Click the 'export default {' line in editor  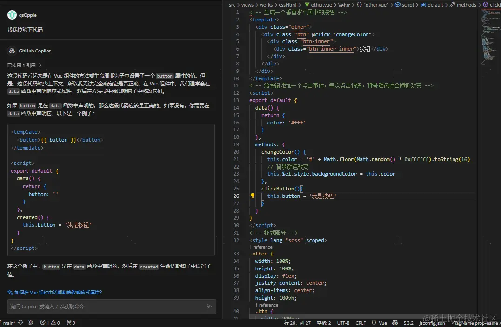[273, 100]
